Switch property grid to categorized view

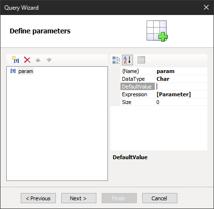[x=116, y=60]
